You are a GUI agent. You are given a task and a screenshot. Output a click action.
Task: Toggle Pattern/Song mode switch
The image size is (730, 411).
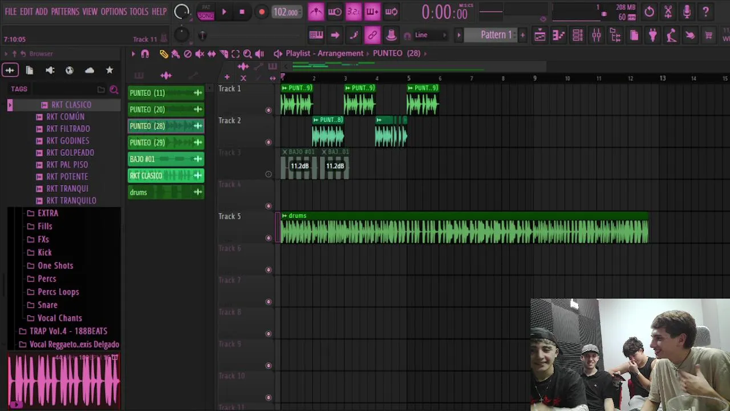pos(206,12)
